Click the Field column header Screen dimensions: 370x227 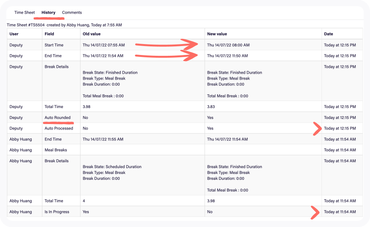49,34
